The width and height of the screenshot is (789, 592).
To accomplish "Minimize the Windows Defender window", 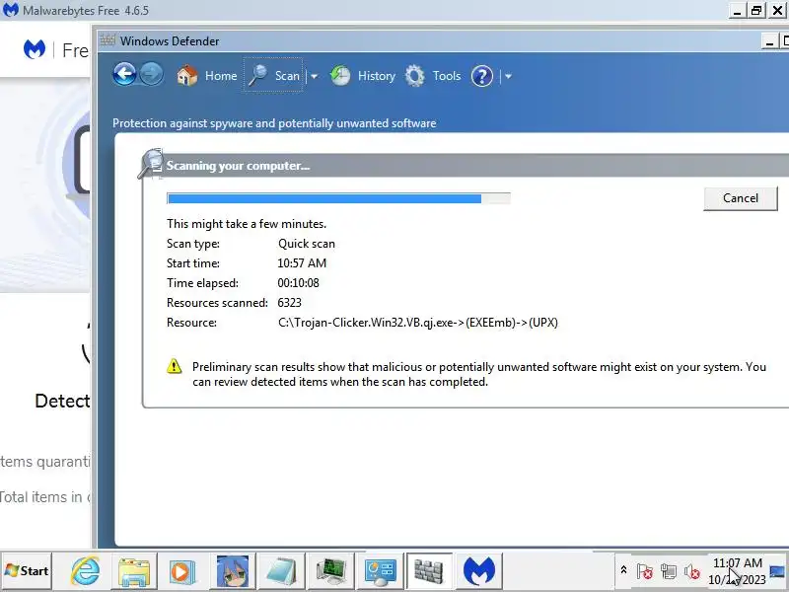I will (769, 41).
